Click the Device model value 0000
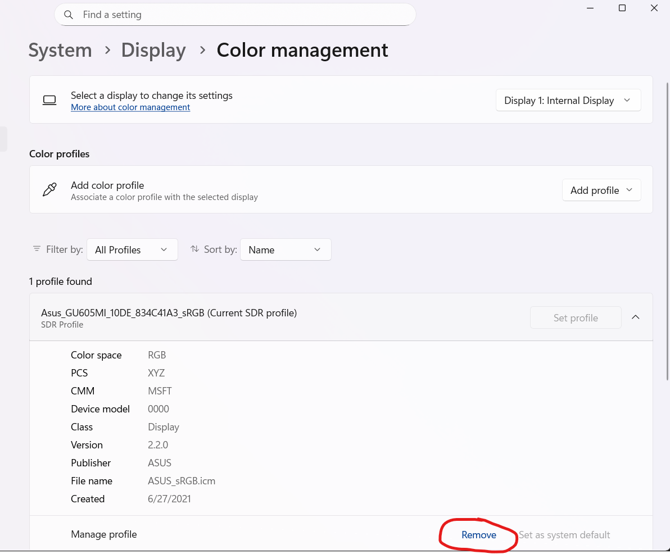670x554 pixels. [x=158, y=409]
